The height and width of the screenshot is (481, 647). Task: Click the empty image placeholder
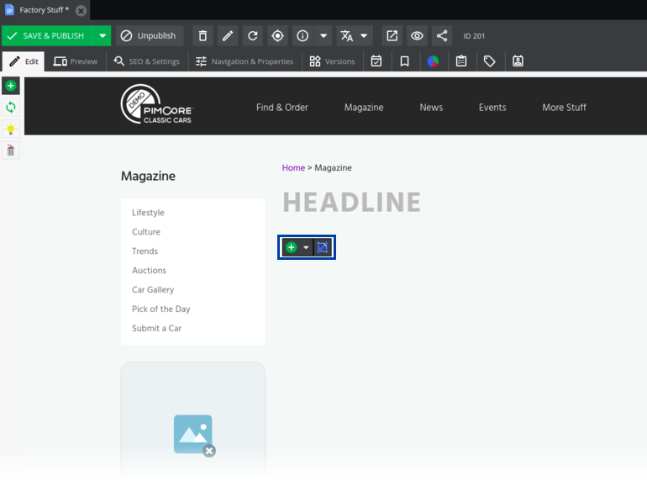[x=193, y=435]
